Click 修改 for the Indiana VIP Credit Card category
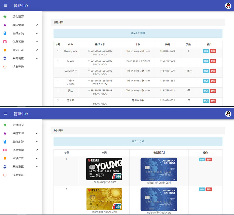This screenshot has width=234, height=215. pos(202,189)
